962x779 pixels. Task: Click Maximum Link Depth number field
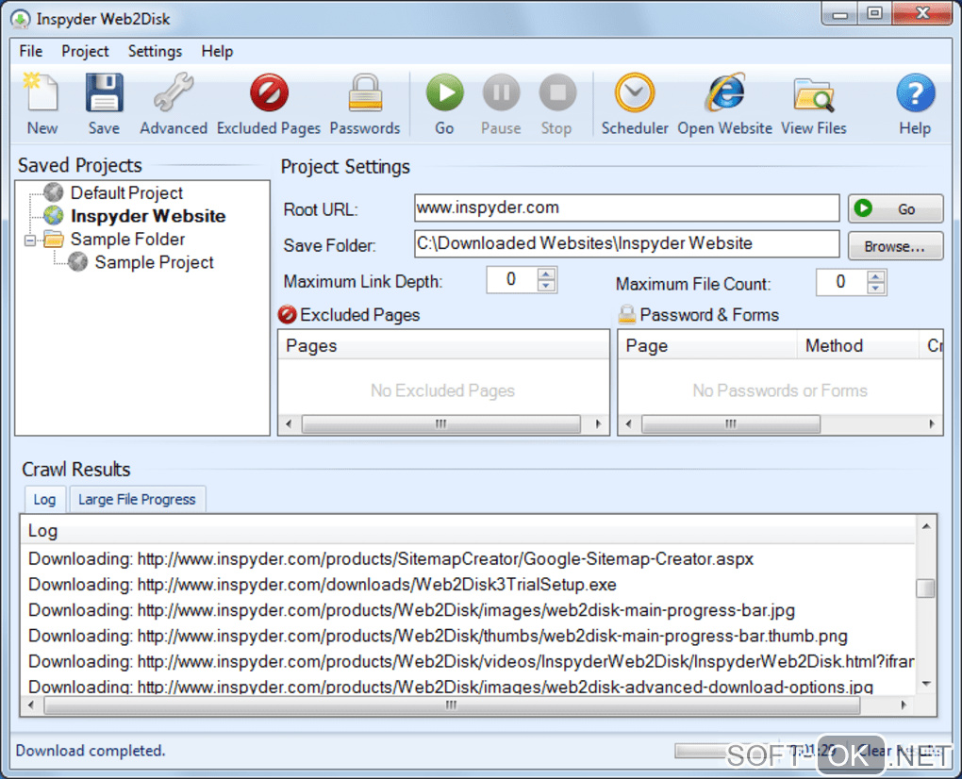pos(512,280)
